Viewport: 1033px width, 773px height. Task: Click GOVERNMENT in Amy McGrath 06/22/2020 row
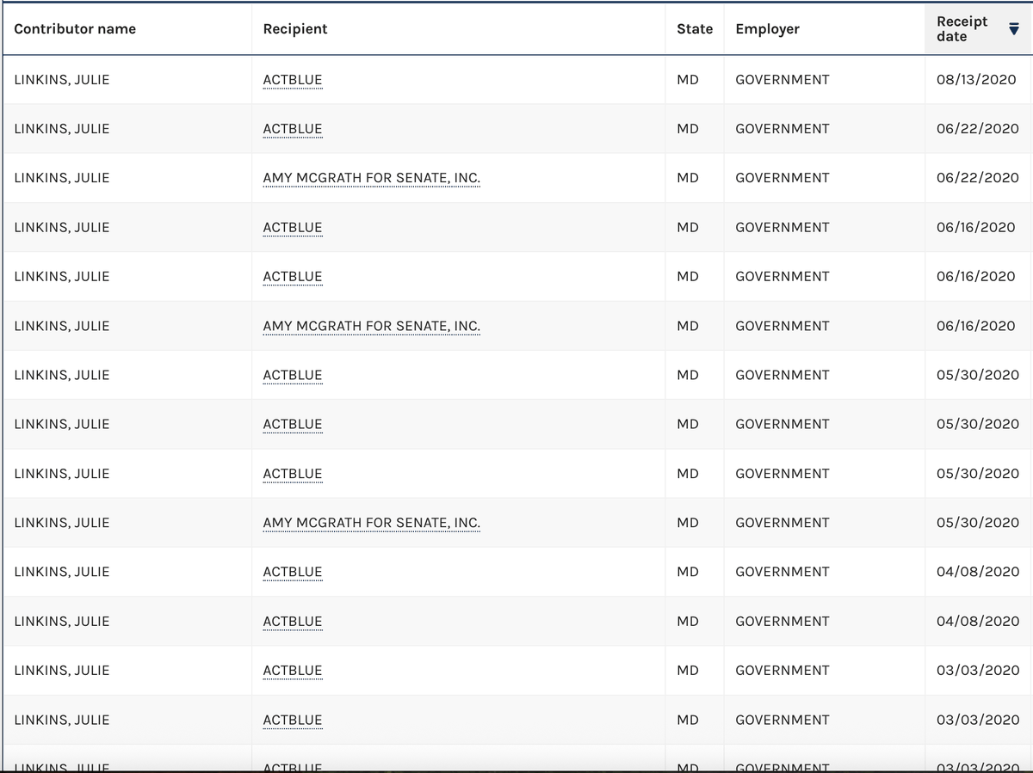pos(782,178)
